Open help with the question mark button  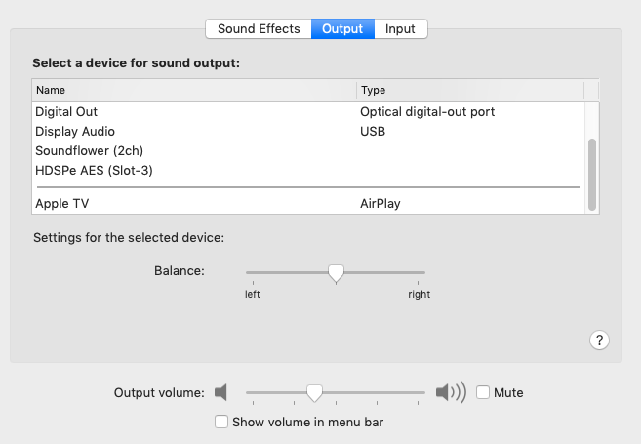[x=600, y=340]
